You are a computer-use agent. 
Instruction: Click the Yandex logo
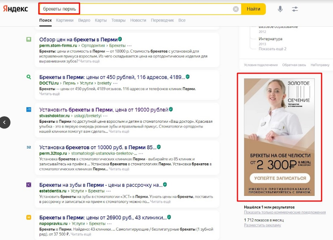coord(16,9)
